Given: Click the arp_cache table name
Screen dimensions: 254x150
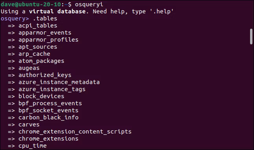Looking at the screenshot, I should tap(34, 54).
